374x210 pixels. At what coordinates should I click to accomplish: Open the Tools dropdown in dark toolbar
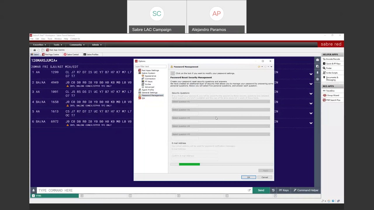pos(58,45)
